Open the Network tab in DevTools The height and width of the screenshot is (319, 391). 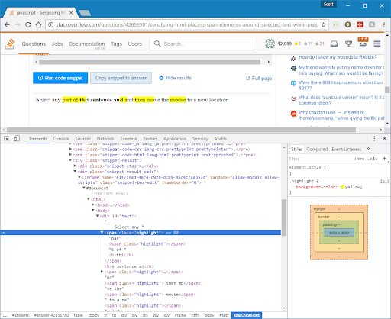pyautogui.click(x=105, y=139)
